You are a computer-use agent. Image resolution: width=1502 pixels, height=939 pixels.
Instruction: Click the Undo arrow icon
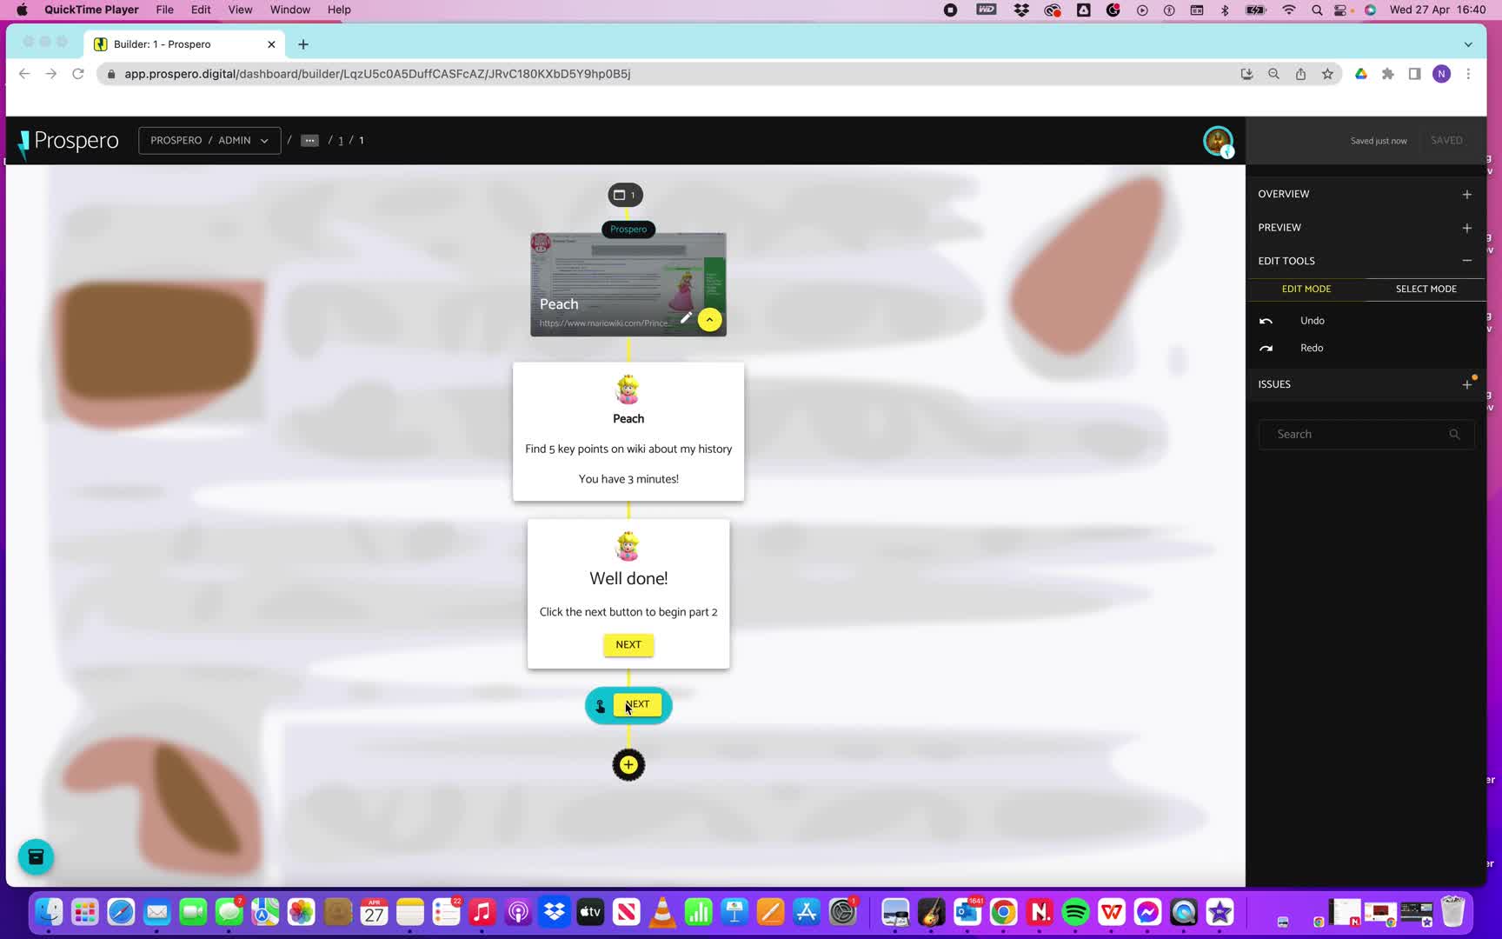[x=1266, y=321]
